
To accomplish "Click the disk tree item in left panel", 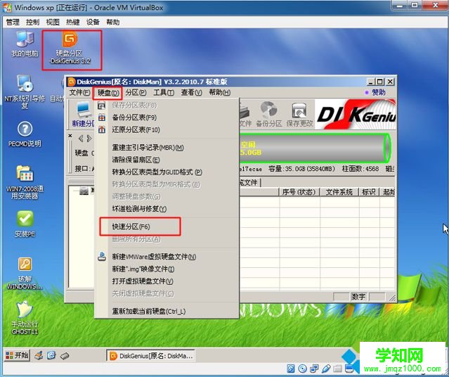I will coord(86,191).
